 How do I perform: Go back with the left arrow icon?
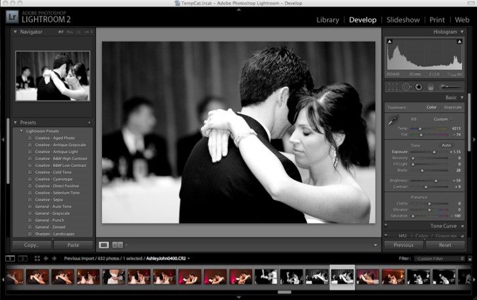coord(46,258)
